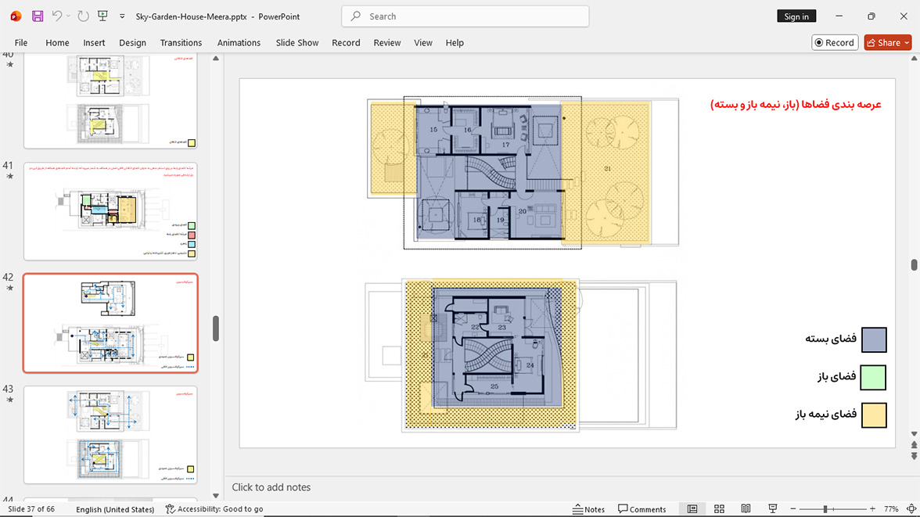The height and width of the screenshot is (517, 920).
Task: Expand the Share button dropdown arrow
Action: click(907, 42)
